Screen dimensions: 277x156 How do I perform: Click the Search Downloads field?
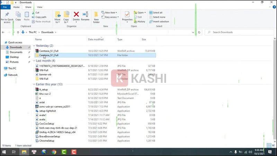click(x=239, y=32)
